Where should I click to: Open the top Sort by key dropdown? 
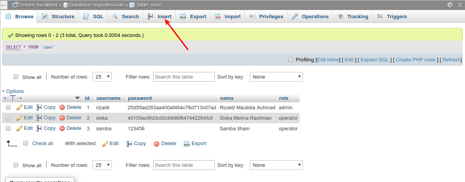(276, 77)
